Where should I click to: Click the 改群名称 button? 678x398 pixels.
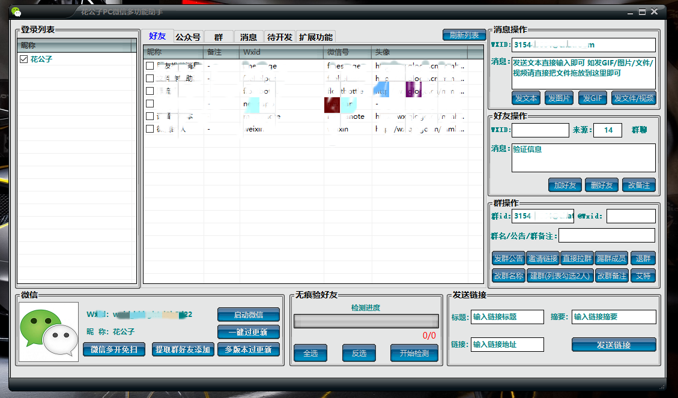509,276
